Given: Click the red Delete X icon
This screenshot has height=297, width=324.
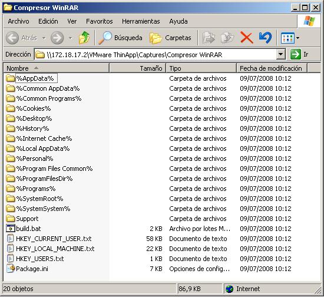Looking at the screenshot, I should pos(247,38).
